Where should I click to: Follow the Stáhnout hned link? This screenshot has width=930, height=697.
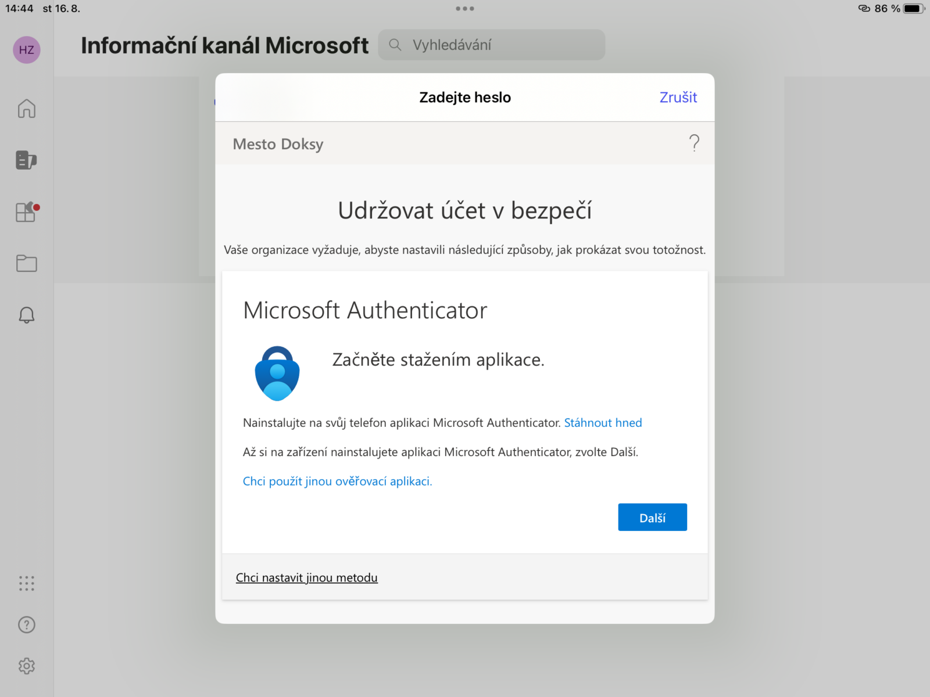(603, 423)
